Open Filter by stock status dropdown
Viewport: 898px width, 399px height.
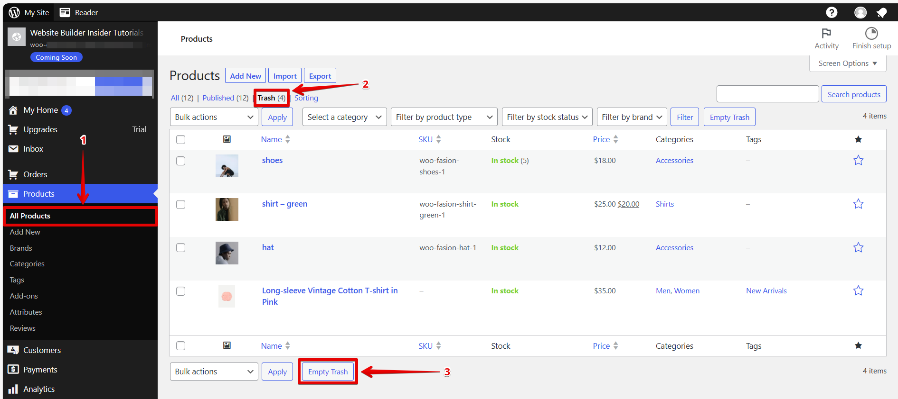coord(547,117)
